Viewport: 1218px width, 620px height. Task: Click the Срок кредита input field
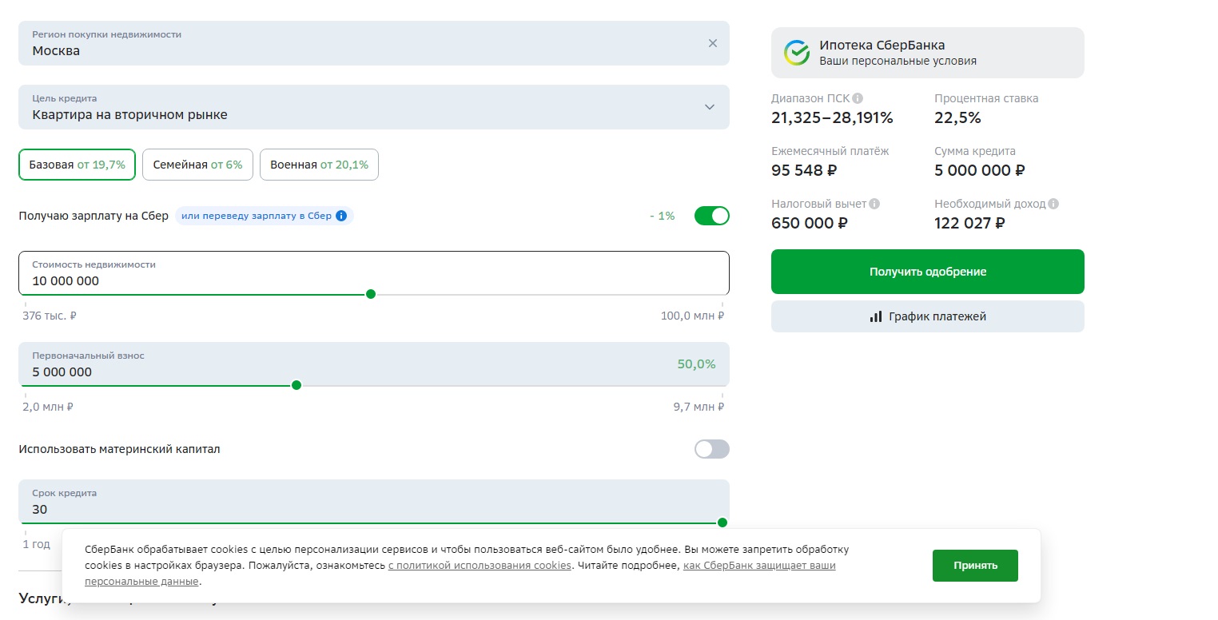pyautogui.click(x=360, y=509)
